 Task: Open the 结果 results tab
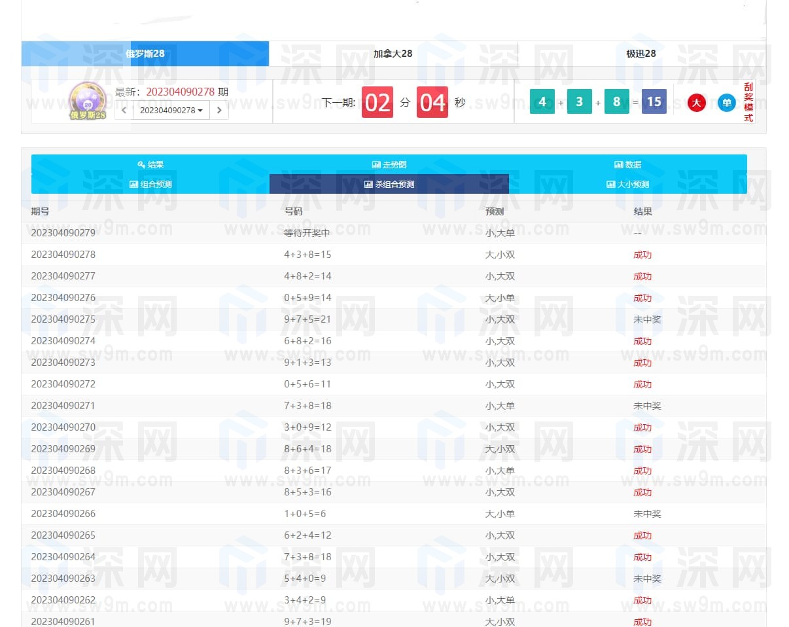pyautogui.click(x=150, y=164)
